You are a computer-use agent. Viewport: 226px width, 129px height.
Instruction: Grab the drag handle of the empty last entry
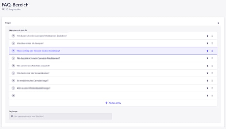pos(212,96)
